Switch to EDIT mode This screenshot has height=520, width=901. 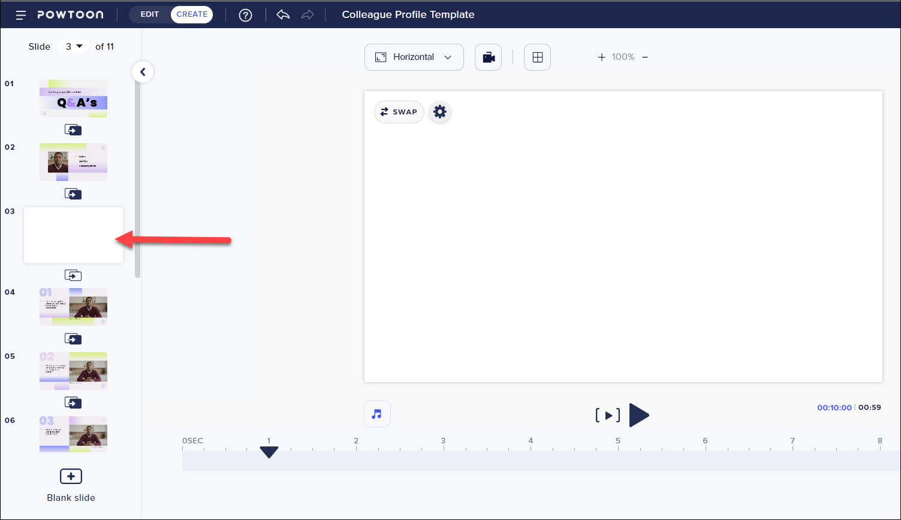point(149,14)
